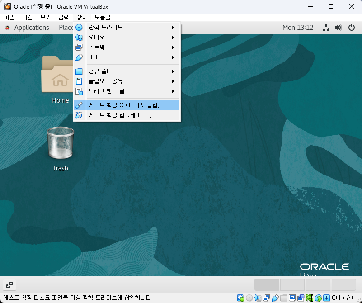
Task: Click the hard disk activity status bar icon
Action: [x=240, y=298]
